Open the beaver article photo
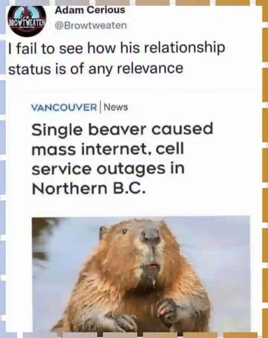Image resolution: width=268 pixels, height=338 pixels. 141,274
